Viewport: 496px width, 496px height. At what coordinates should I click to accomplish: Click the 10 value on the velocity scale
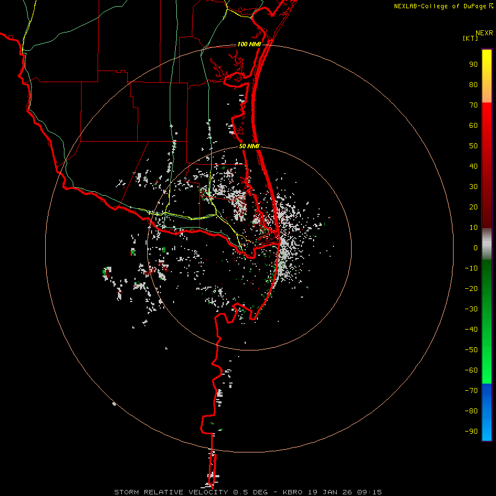point(473,228)
